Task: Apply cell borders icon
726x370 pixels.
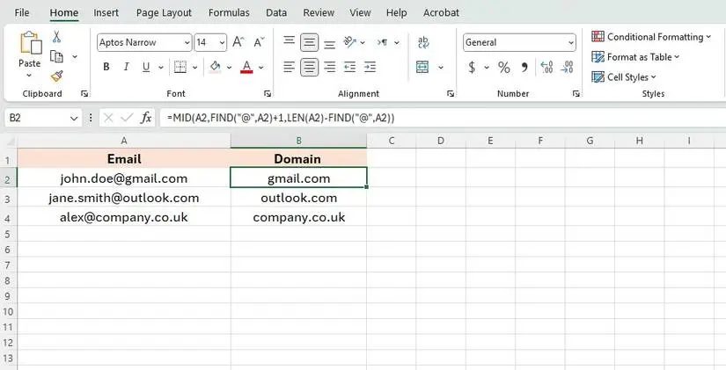Action: [x=180, y=67]
